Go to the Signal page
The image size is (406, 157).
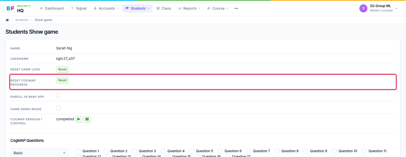pyautogui.click(x=79, y=8)
